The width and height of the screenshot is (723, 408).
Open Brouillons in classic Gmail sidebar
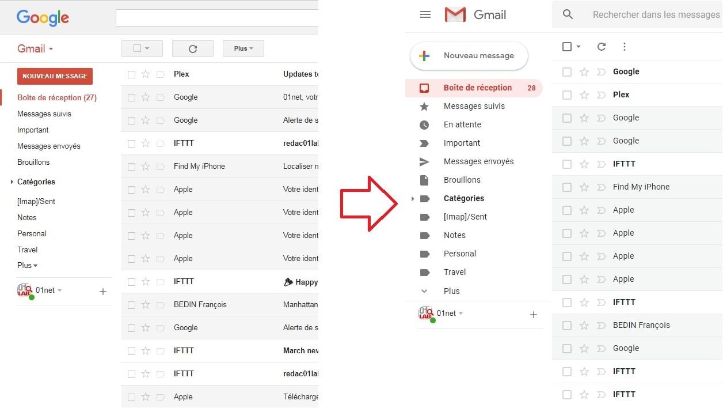pyautogui.click(x=33, y=162)
